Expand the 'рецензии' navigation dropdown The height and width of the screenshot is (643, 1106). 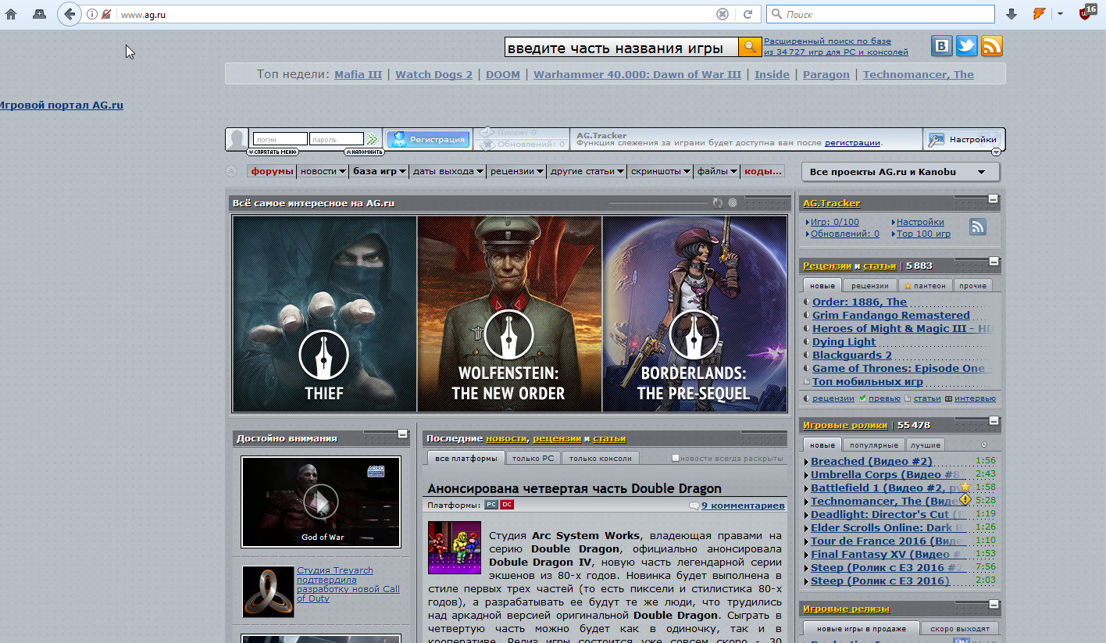pos(517,171)
